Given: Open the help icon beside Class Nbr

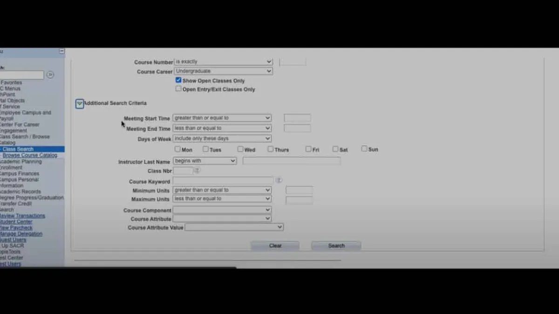Looking at the screenshot, I should coord(198,171).
